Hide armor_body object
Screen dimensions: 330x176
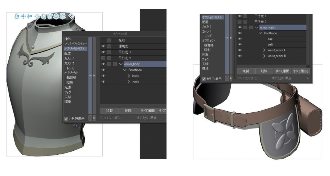coord(103,64)
